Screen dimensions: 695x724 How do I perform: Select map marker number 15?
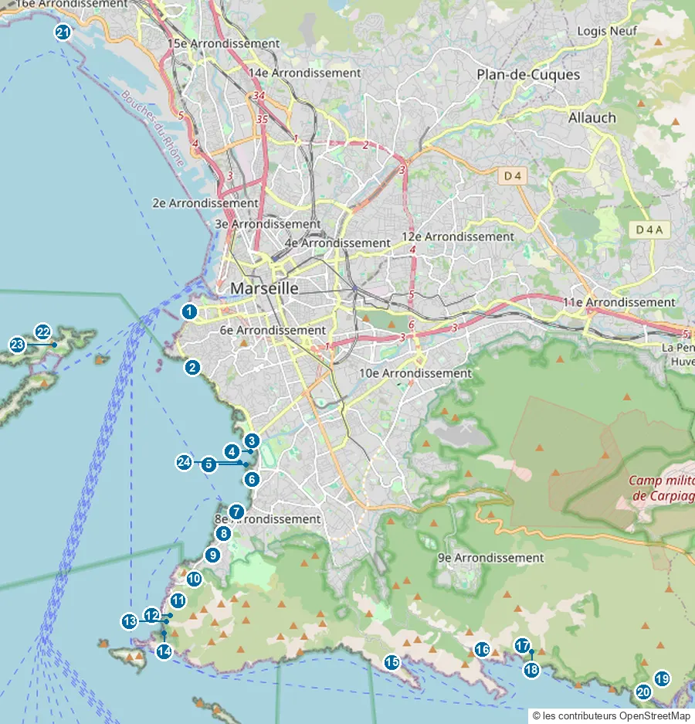[x=392, y=662]
